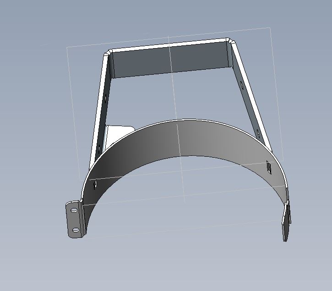The image size is (332, 291).
Task: Pick the flat face of left mounting tab
Action: pyautogui.click(x=74, y=220)
